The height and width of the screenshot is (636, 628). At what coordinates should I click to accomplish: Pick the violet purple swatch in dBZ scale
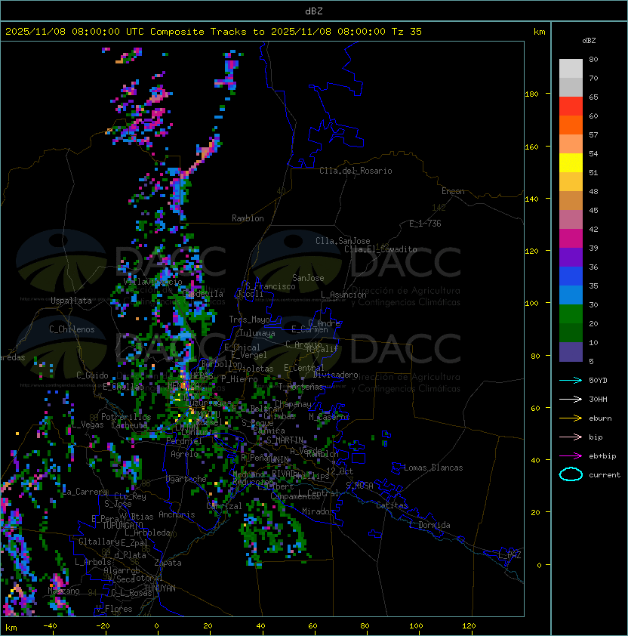pos(571,257)
